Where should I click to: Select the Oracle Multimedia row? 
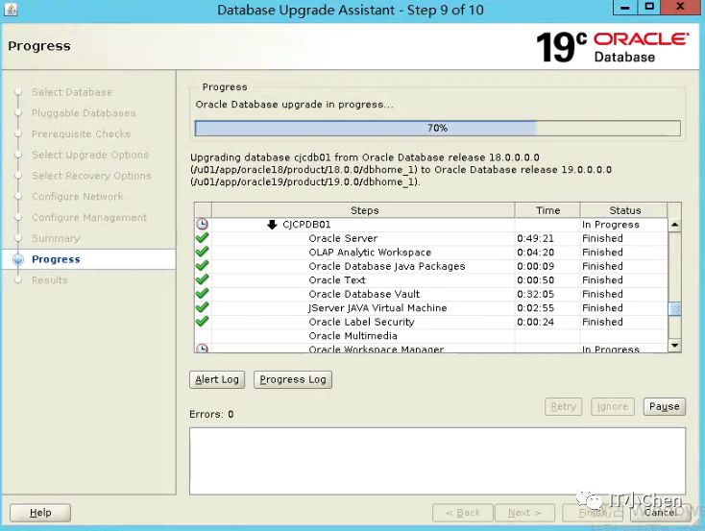point(431,336)
